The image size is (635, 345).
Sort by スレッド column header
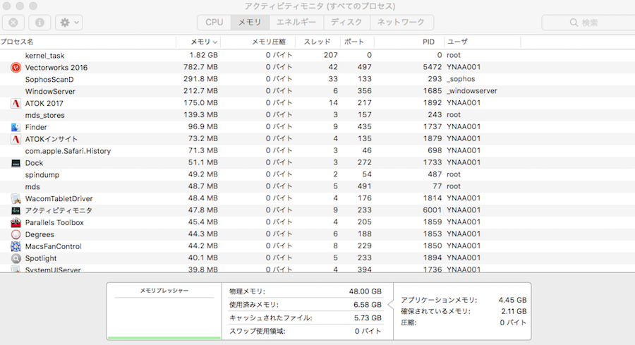pyautogui.click(x=317, y=42)
